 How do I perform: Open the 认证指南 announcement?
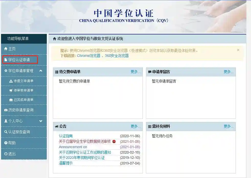coord(66,136)
